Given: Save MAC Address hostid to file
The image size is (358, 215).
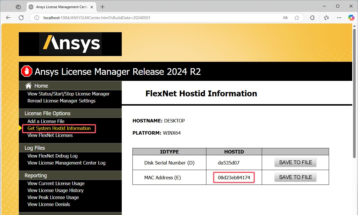Looking at the screenshot, I should [295, 177].
